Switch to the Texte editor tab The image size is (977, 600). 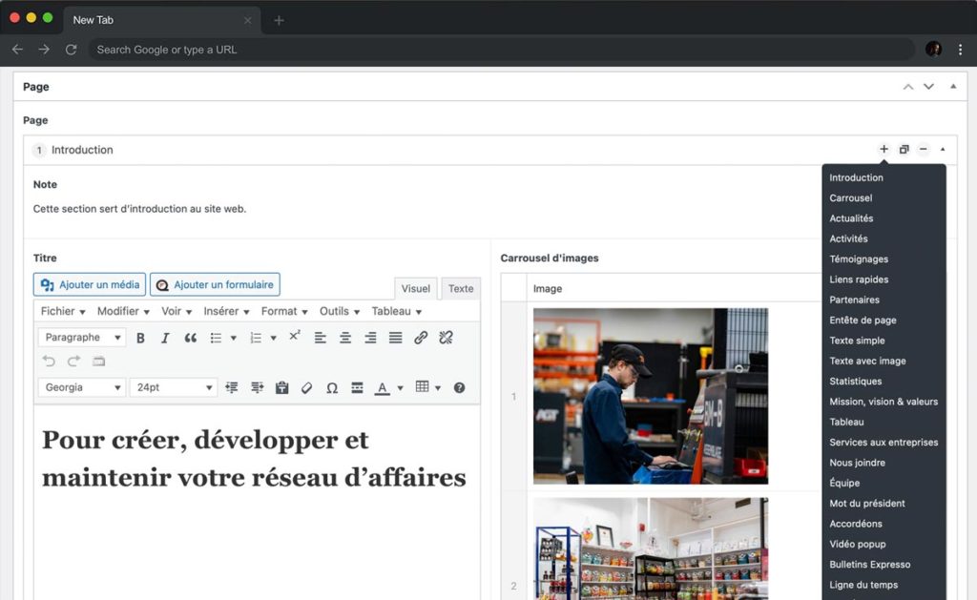pos(461,289)
